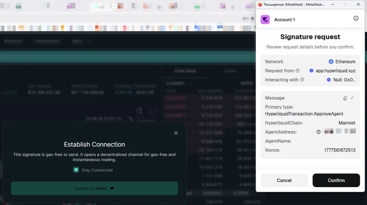Open the blurred Order Book tab behind the dialog
This screenshot has width=367, height=205.
(x=185, y=71)
